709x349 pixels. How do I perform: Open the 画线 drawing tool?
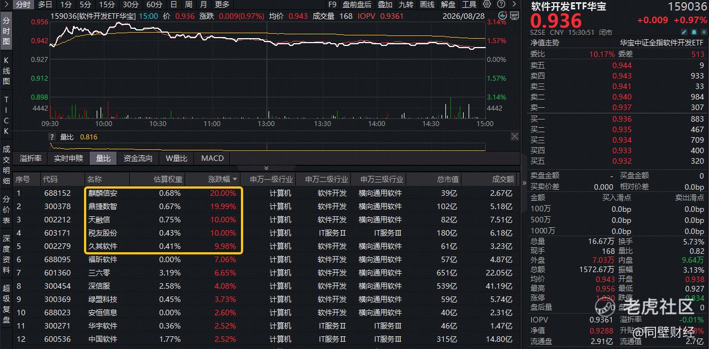[427, 4]
